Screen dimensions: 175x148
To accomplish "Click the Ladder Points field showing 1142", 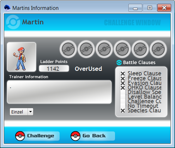I will [54, 69].
